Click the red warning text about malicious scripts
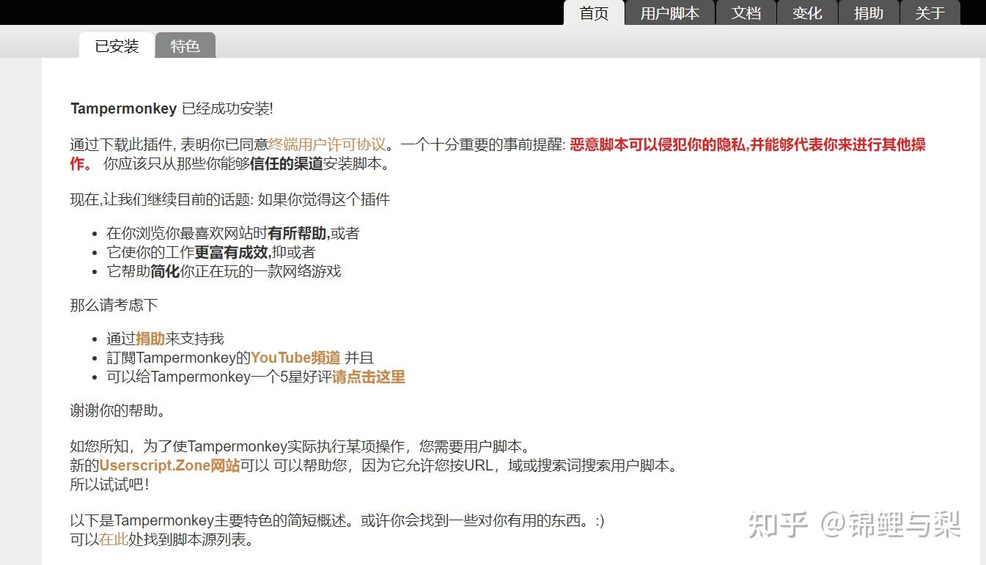The width and height of the screenshot is (986, 565). [x=746, y=145]
